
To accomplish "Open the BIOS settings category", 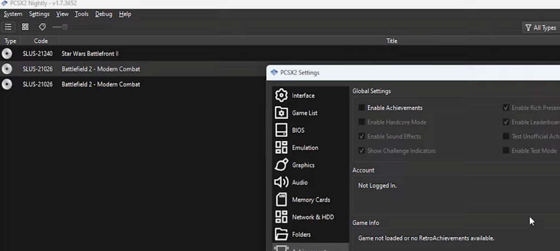I will tap(298, 131).
